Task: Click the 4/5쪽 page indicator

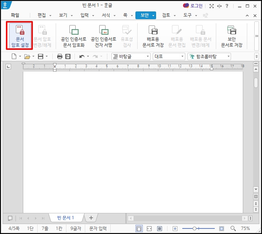Action: pos(14,228)
